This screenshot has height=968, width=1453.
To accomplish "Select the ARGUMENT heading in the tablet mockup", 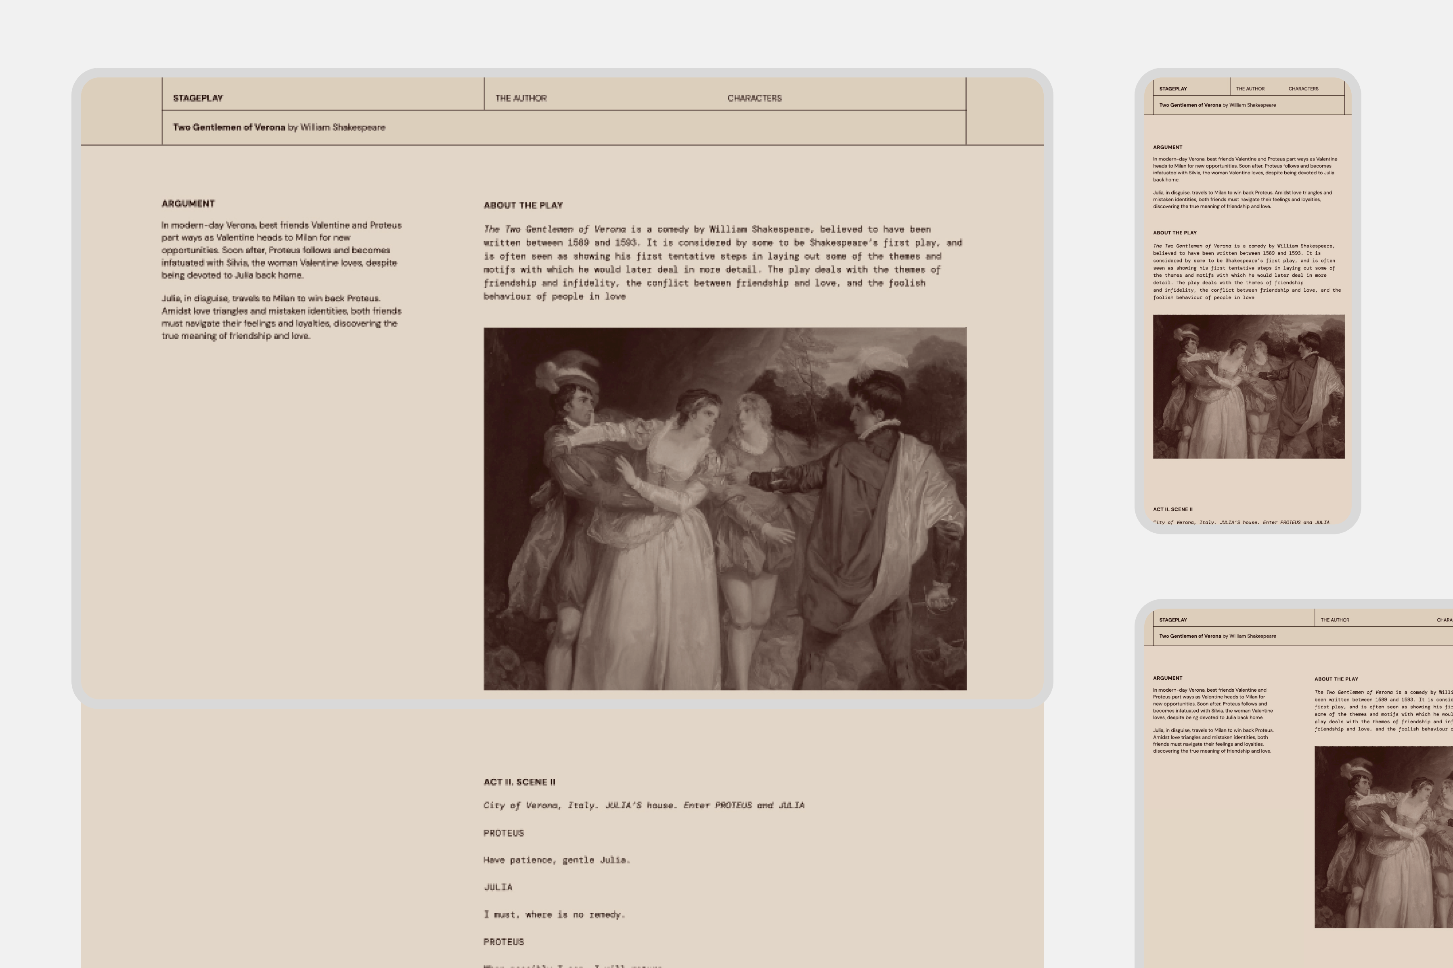I will tap(1167, 678).
